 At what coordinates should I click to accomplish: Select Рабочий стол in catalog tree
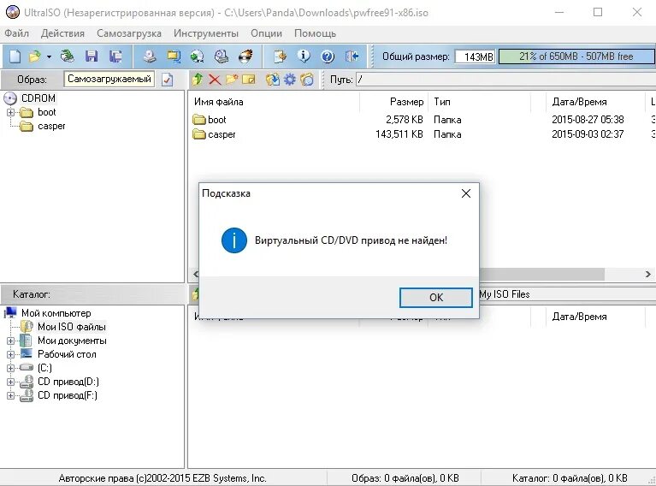(x=67, y=354)
